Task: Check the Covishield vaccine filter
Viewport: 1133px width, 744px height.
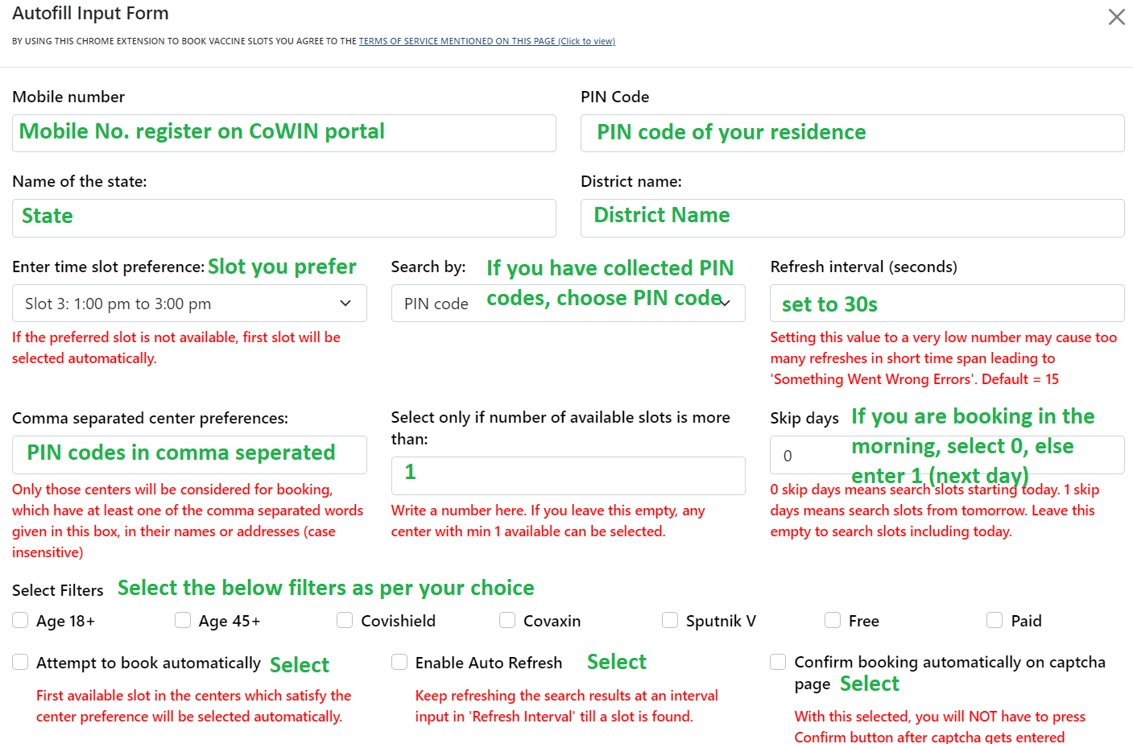Action: coord(345,620)
